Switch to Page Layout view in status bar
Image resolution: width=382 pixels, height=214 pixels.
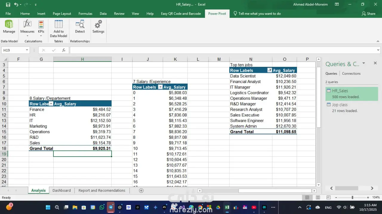click(x=318, y=198)
